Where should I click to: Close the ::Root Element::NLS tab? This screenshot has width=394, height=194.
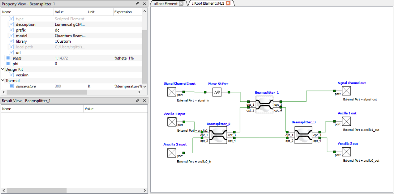click(x=228, y=3)
